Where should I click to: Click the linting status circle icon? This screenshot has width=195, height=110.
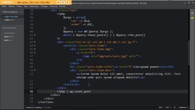coord(175,107)
